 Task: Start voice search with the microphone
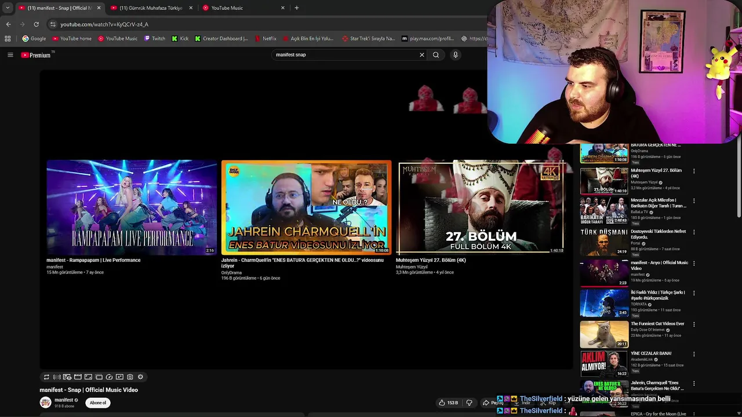pyautogui.click(x=456, y=55)
